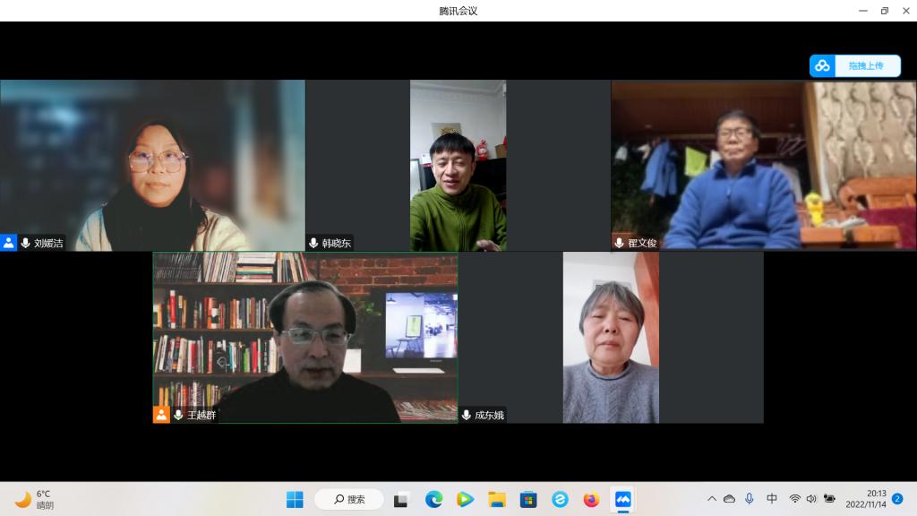Click the microphone icon next to 成东娥

pyautogui.click(x=466, y=415)
